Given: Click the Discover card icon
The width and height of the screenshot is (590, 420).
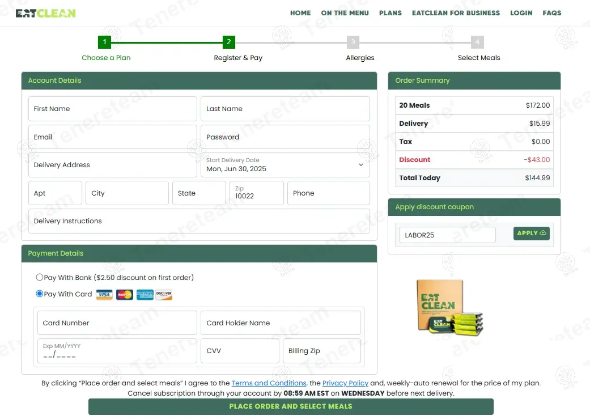Looking at the screenshot, I should point(164,295).
